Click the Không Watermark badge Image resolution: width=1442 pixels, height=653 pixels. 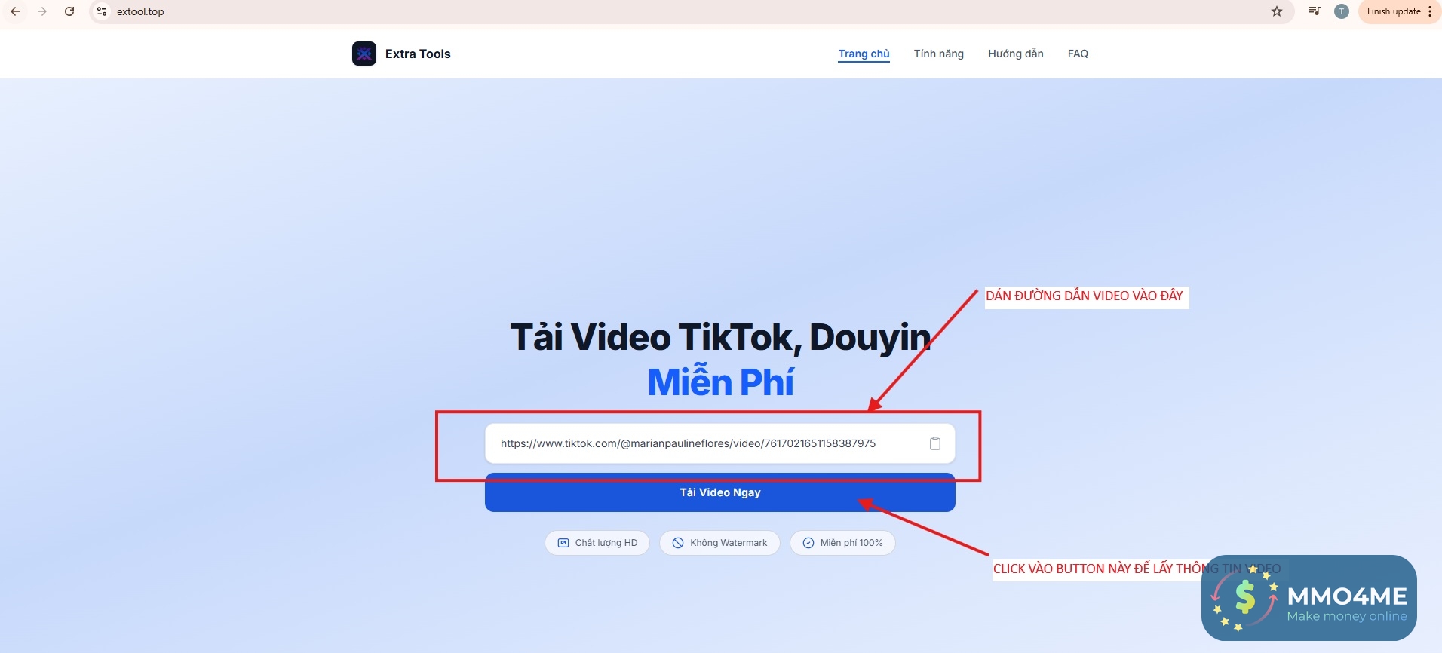[719, 543]
